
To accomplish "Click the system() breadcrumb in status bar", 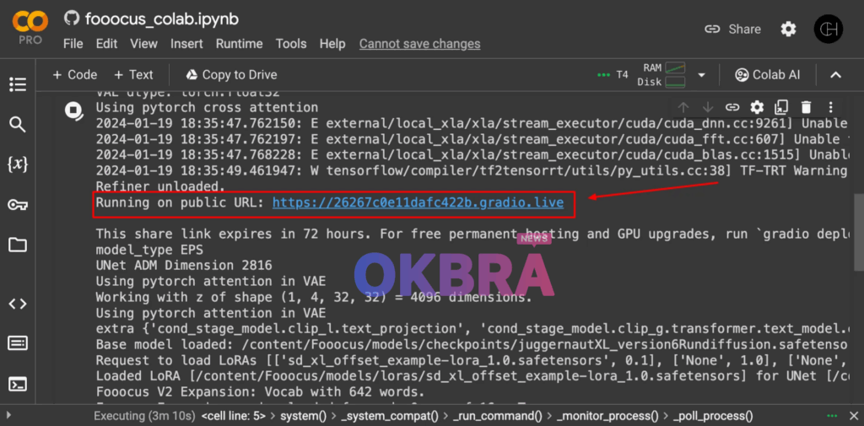I will tap(304, 416).
